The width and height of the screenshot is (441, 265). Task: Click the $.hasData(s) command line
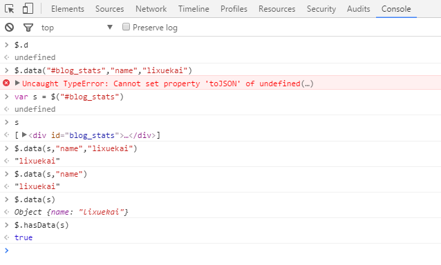tap(41, 225)
